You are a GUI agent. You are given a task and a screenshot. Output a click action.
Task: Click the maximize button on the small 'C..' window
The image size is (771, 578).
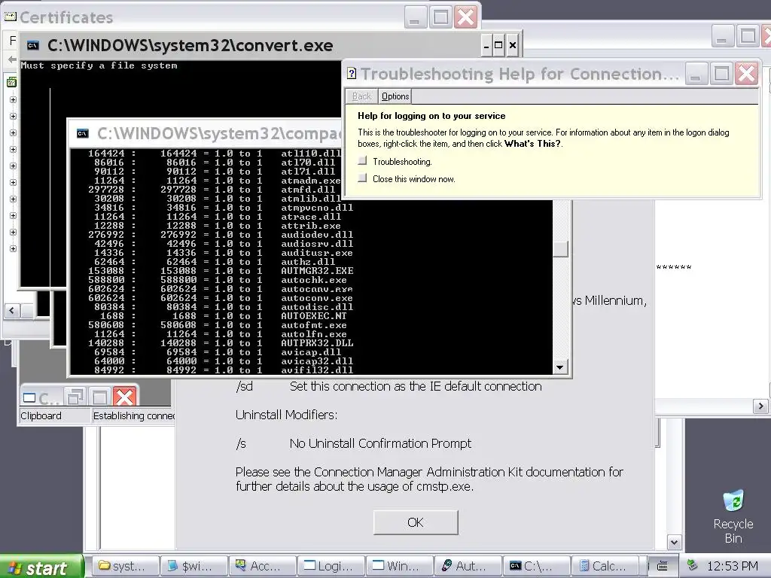point(100,397)
